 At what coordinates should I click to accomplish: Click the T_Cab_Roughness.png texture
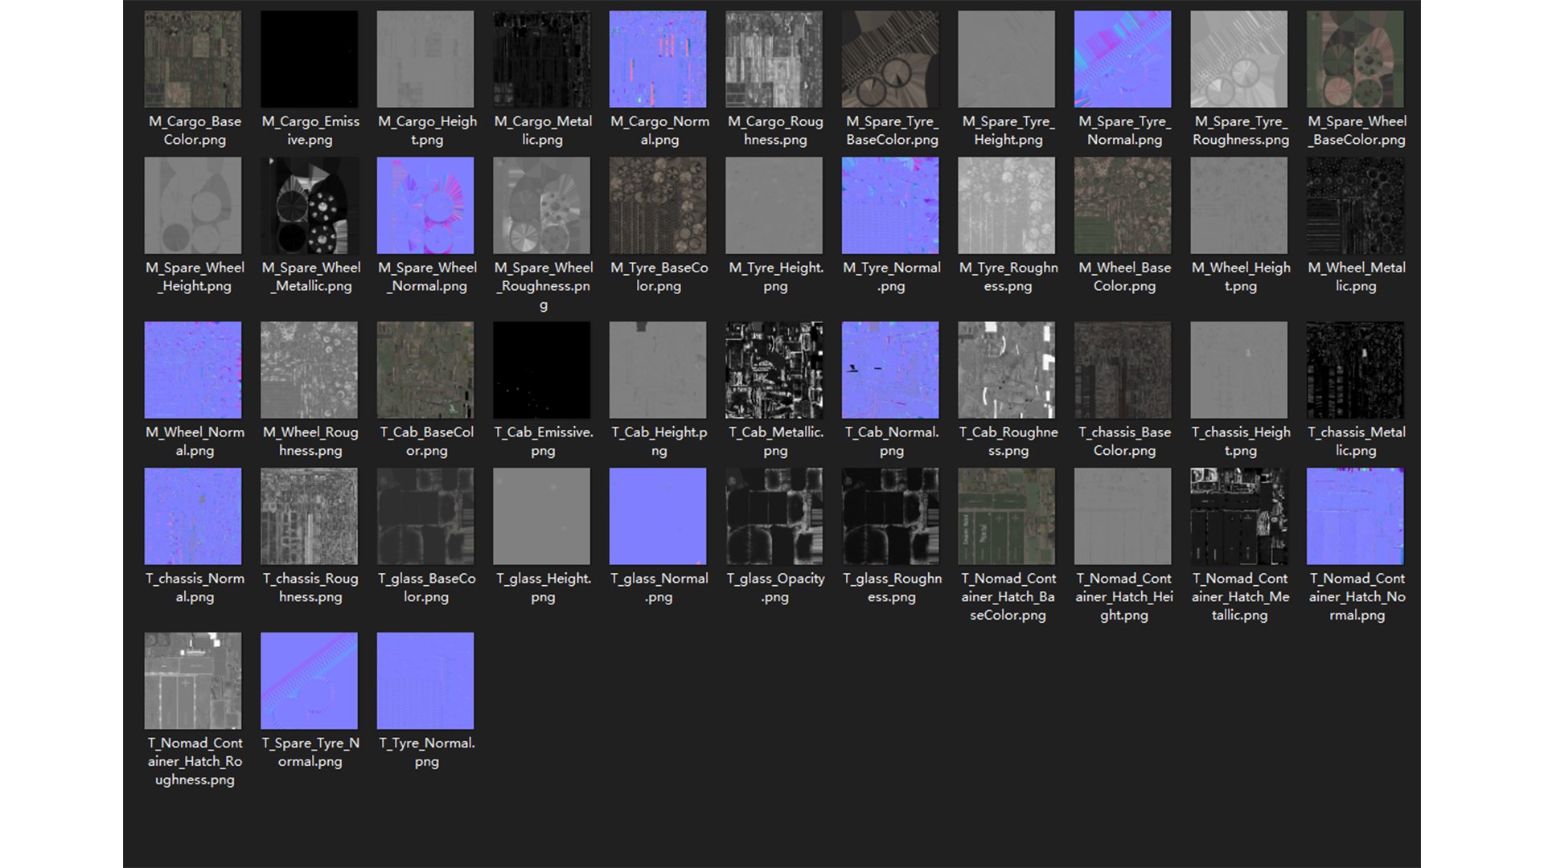[x=1006, y=371]
